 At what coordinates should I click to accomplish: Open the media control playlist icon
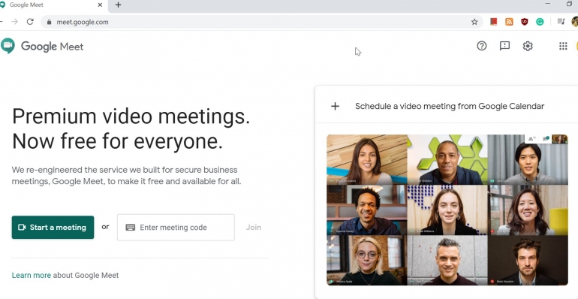click(x=561, y=22)
